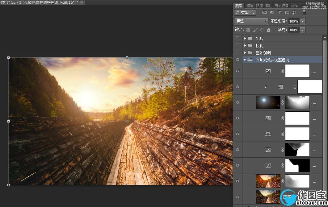Click the lock all padlock icon
The height and width of the screenshot is (207, 328).
269,30
